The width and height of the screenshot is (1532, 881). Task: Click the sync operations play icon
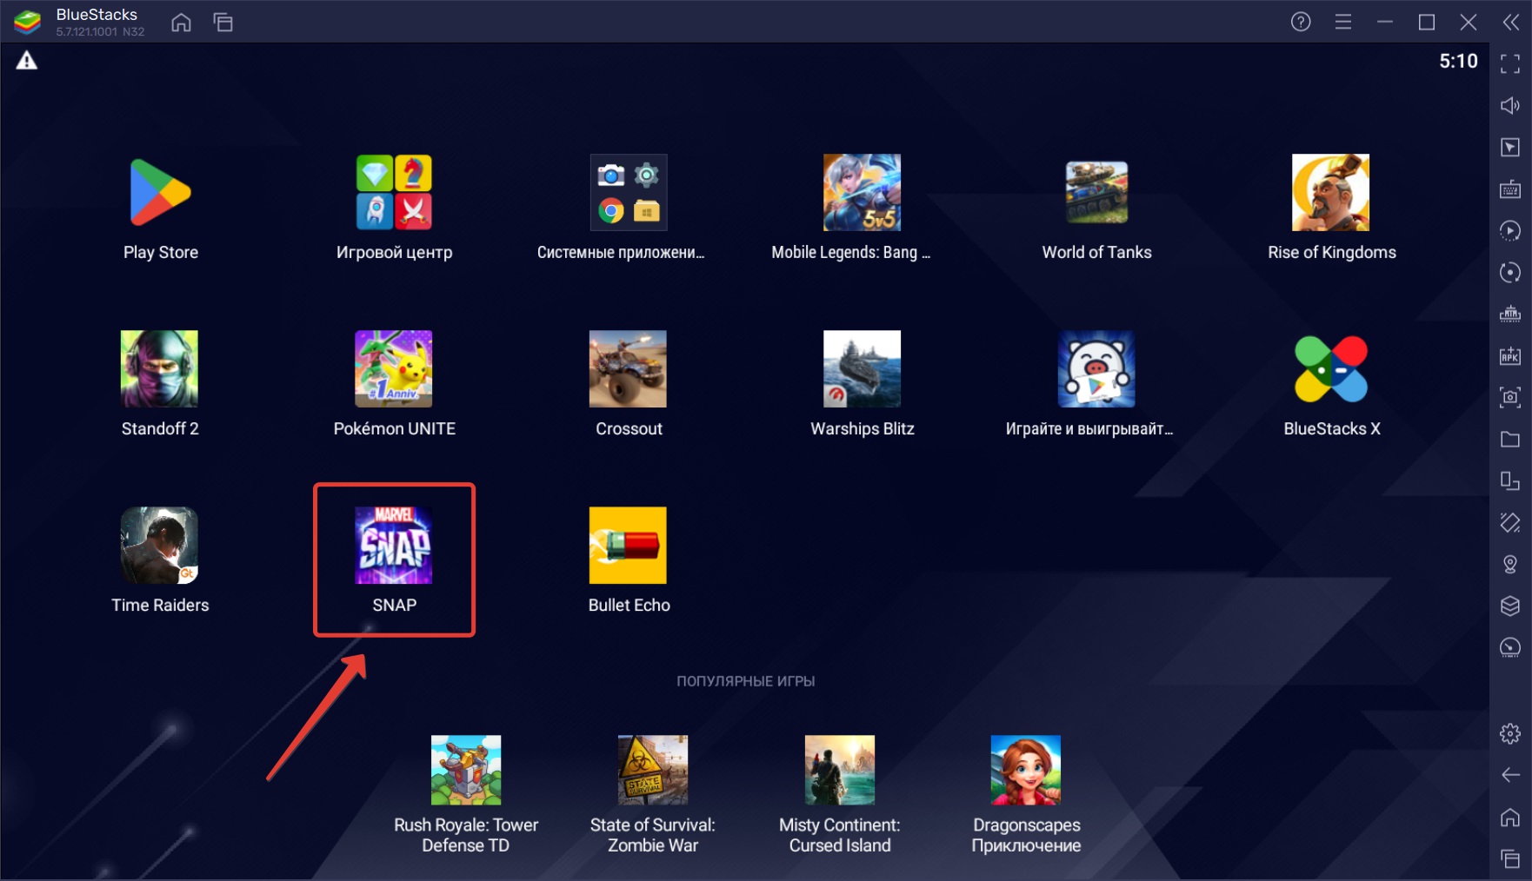(x=1510, y=230)
